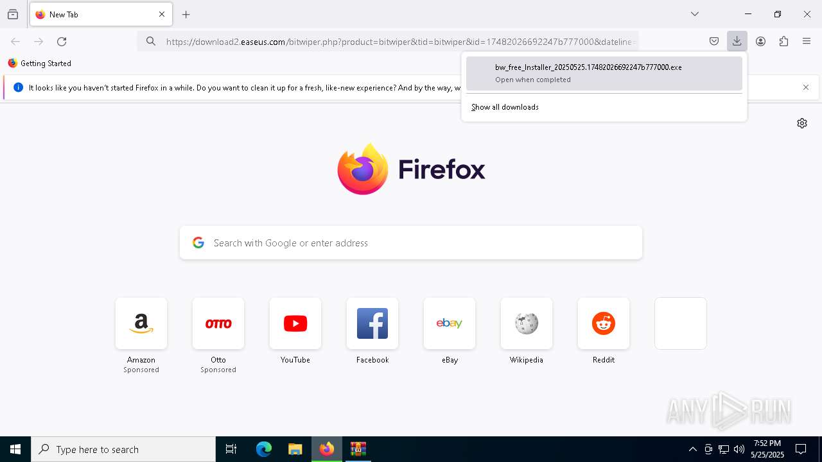Screen dimensions: 822x462
Task: Click the Meet Now tray icon
Action: point(708,449)
